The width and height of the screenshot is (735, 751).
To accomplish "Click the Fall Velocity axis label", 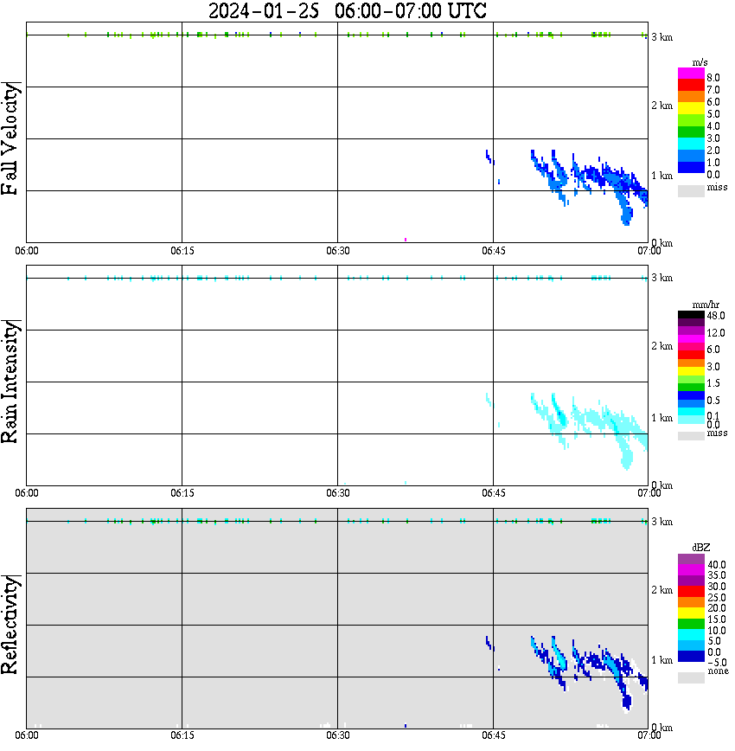I will pyautogui.click(x=10, y=138).
